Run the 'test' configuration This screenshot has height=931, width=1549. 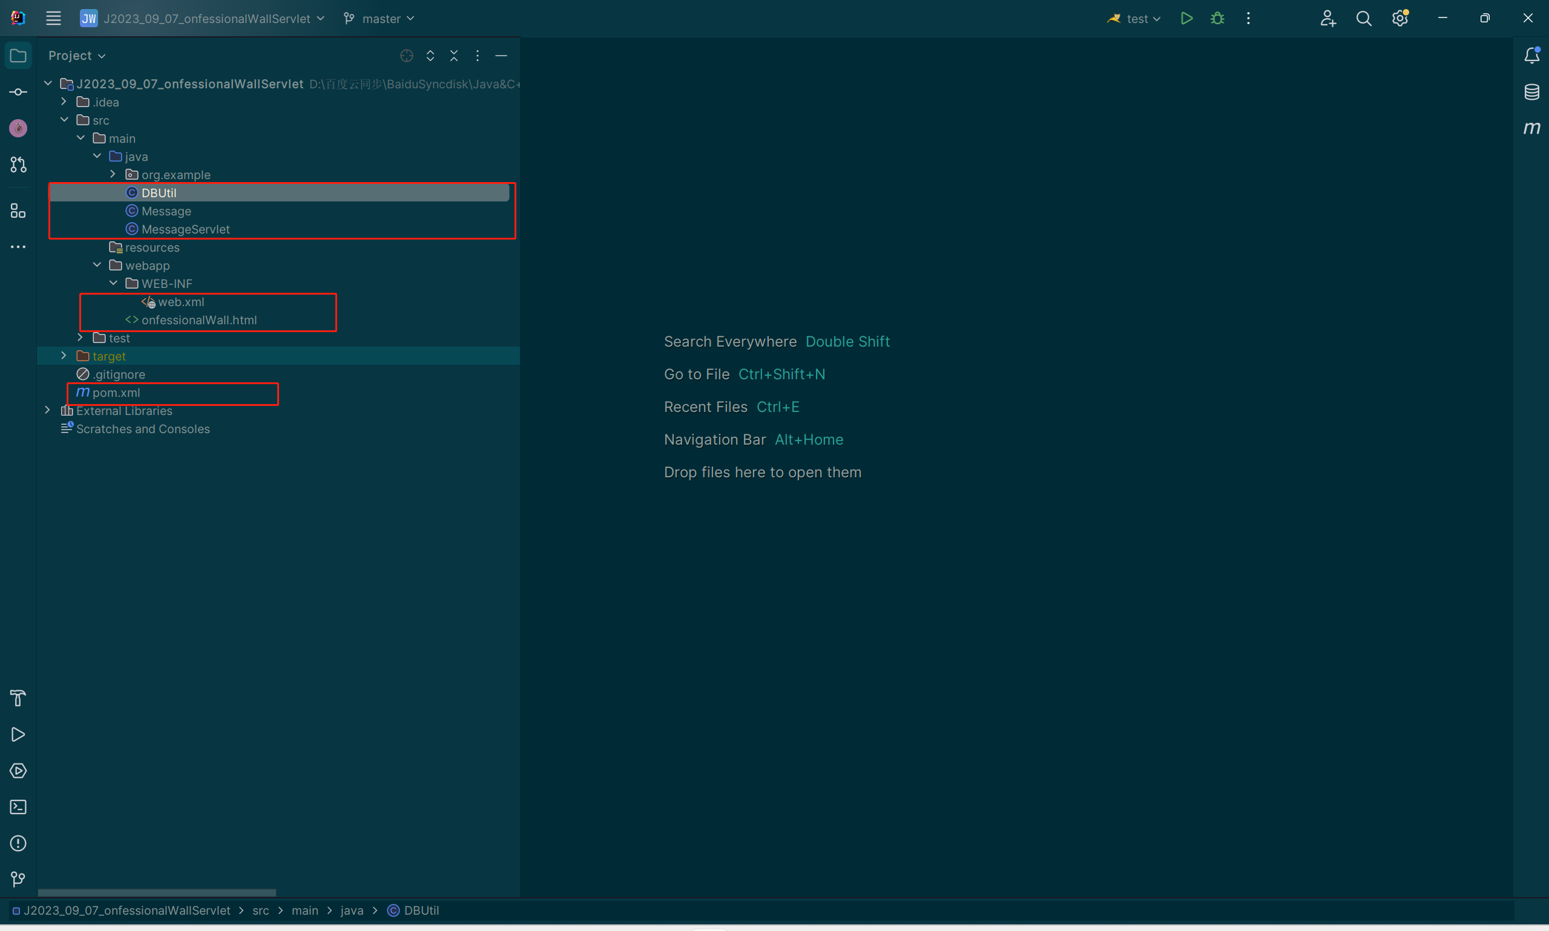1186,19
